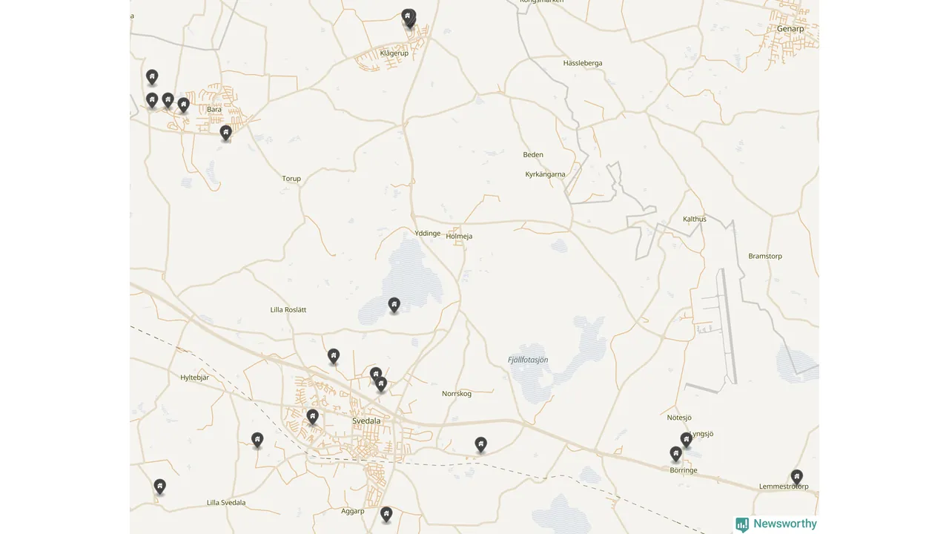This screenshot has width=949, height=534.
Task: Click the house marker west of Svedala label
Action: coord(313,417)
